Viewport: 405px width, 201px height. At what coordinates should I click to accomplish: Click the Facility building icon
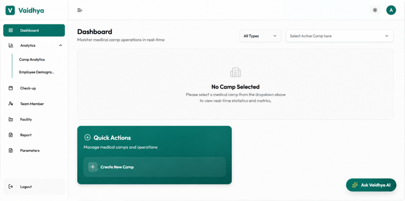click(11, 120)
